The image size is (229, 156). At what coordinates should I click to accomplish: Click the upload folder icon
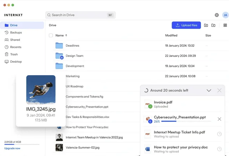tap(206, 25)
